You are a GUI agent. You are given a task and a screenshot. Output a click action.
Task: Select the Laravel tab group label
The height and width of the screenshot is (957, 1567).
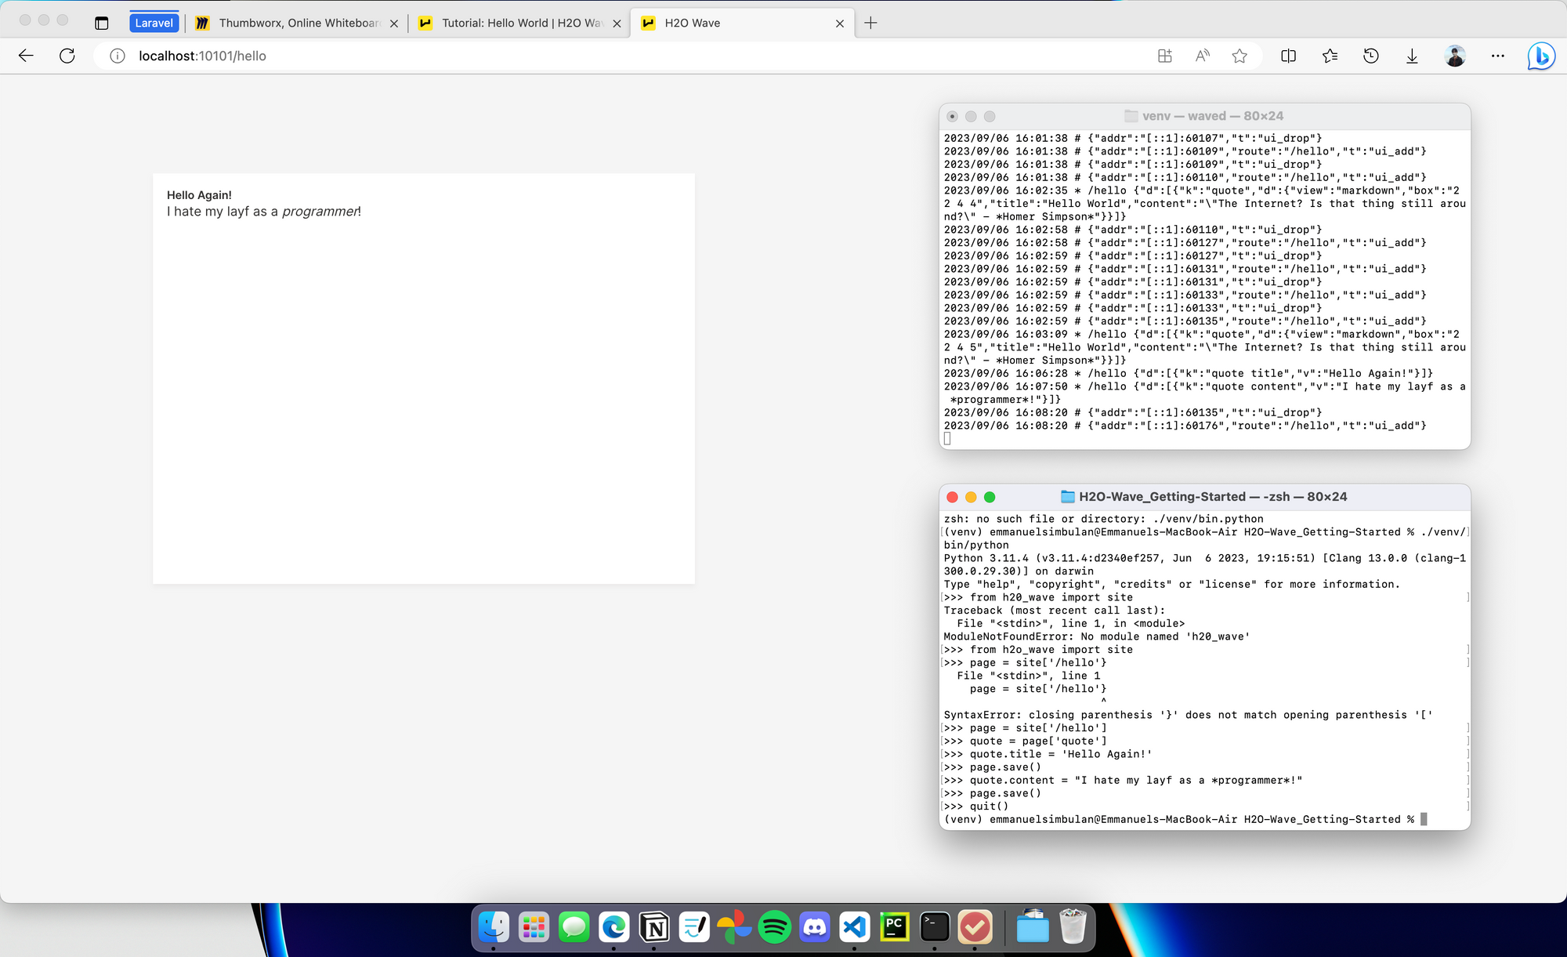(x=154, y=23)
